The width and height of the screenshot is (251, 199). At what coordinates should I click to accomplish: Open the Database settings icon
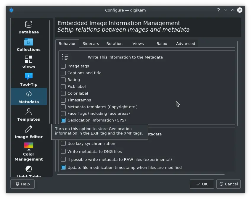(x=28, y=24)
